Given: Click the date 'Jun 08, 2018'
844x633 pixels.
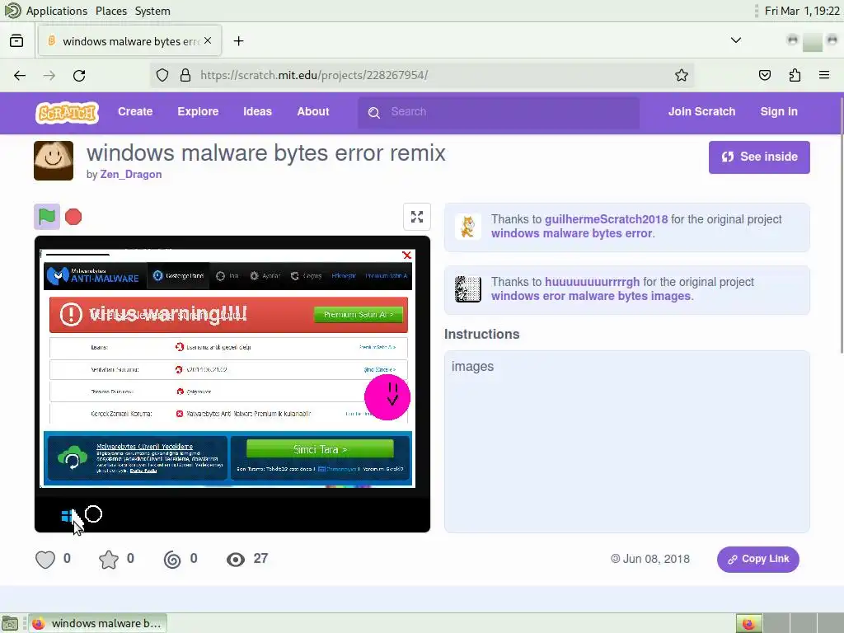Looking at the screenshot, I should pos(656,560).
